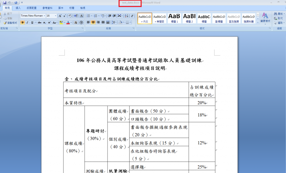Apply numbered list formatting
This screenshot has height=173, width=286.
96,16
